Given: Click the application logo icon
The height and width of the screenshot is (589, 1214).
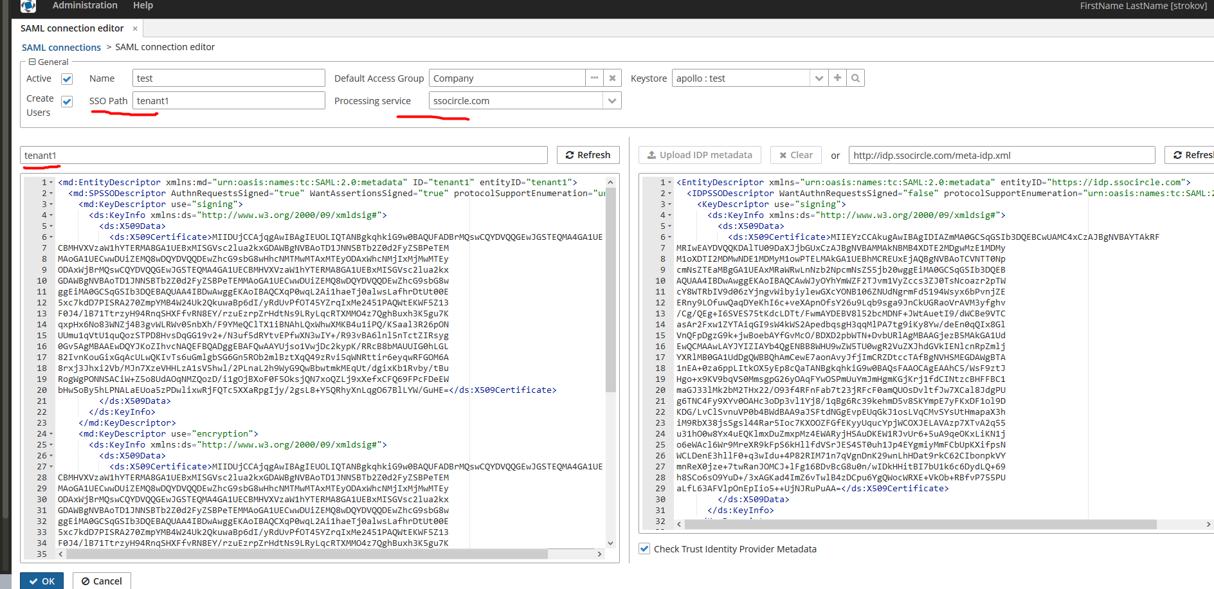Looking at the screenshot, I should coord(28,6).
